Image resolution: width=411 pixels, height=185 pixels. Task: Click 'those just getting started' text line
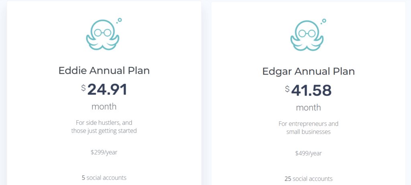pyautogui.click(x=104, y=130)
